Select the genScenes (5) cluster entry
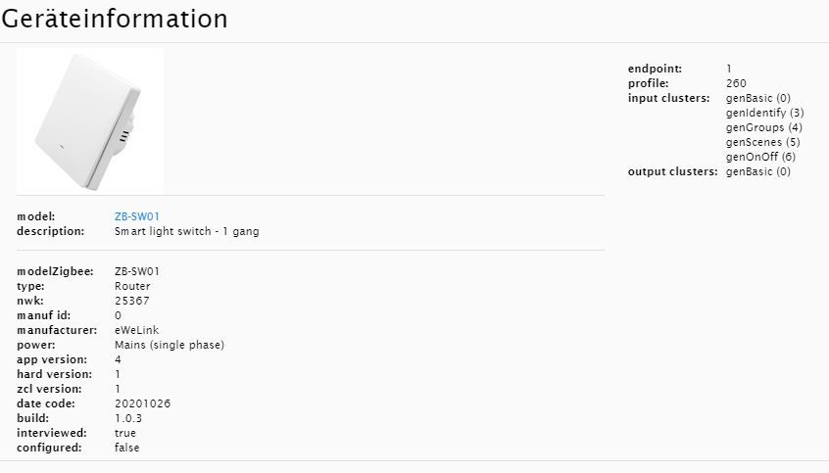Viewport: 829px width, 473px height. click(x=761, y=142)
